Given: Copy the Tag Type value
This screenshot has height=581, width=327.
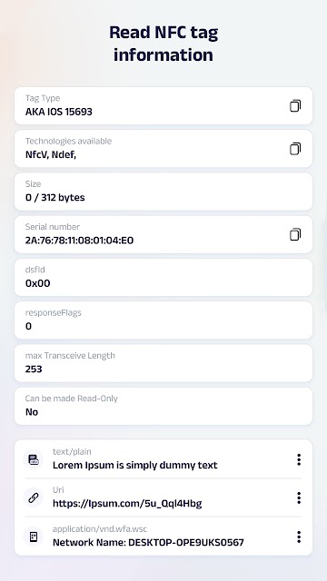Looking at the screenshot, I should point(295,106).
